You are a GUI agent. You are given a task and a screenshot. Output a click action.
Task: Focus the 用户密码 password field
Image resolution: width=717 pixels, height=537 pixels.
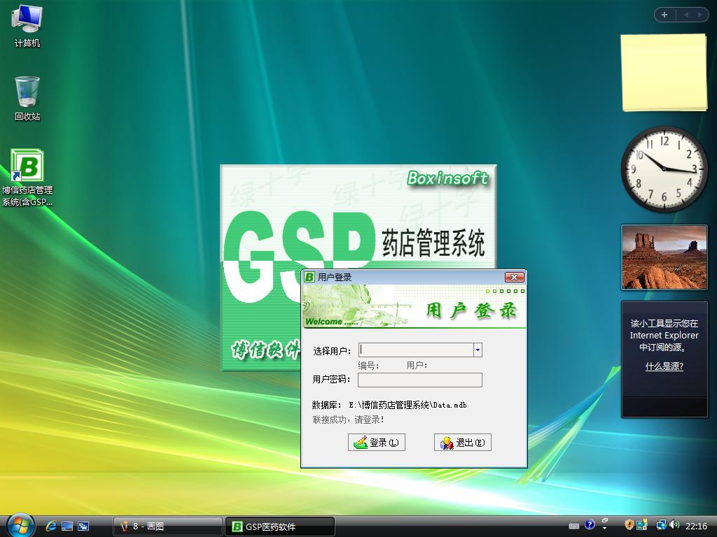pyautogui.click(x=419, y=380)
